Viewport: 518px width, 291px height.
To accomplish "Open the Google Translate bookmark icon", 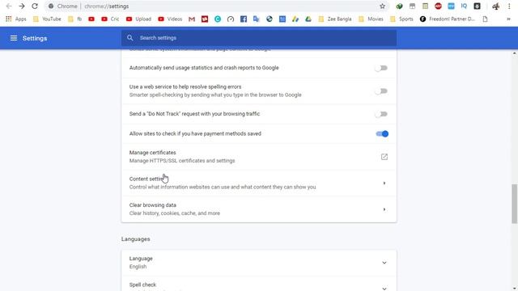I will pos(257,19).
